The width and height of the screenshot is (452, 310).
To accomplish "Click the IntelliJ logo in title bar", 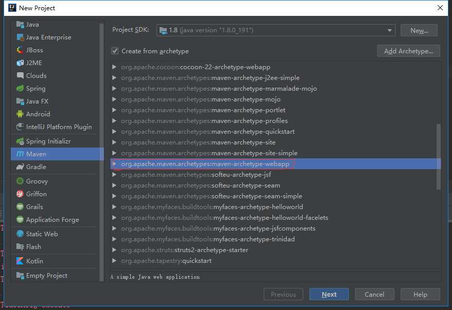I will 12,8.
